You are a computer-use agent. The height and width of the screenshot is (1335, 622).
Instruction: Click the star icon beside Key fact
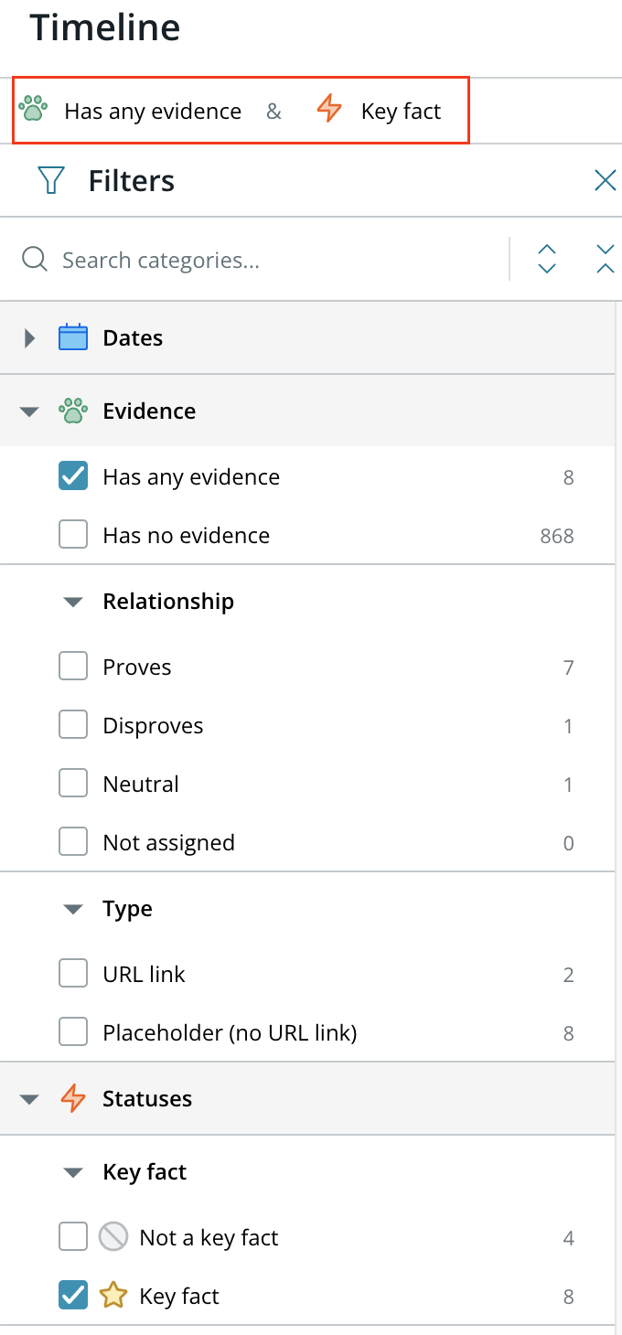tap(113, 1296)
